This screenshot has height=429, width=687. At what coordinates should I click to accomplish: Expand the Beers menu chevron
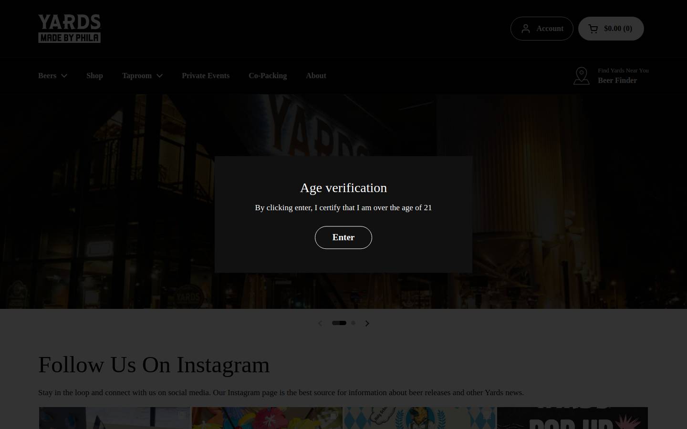click(x=64, y=76)
